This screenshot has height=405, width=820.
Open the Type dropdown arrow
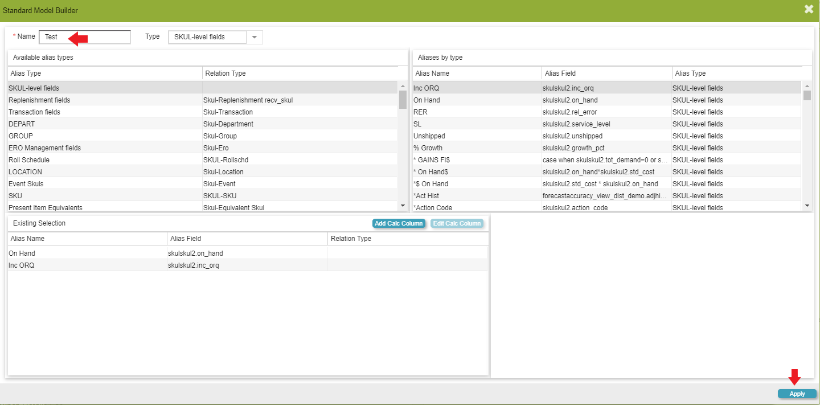click(x=255, y=37)
